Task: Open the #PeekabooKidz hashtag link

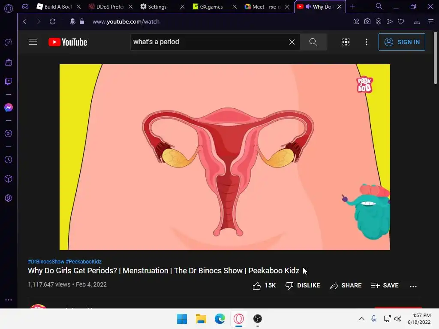Action: pyautogui.click(x=84, y=262)
